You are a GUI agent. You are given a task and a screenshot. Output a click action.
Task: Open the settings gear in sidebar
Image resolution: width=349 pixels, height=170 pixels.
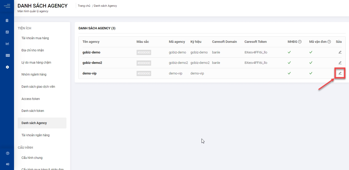7,67
